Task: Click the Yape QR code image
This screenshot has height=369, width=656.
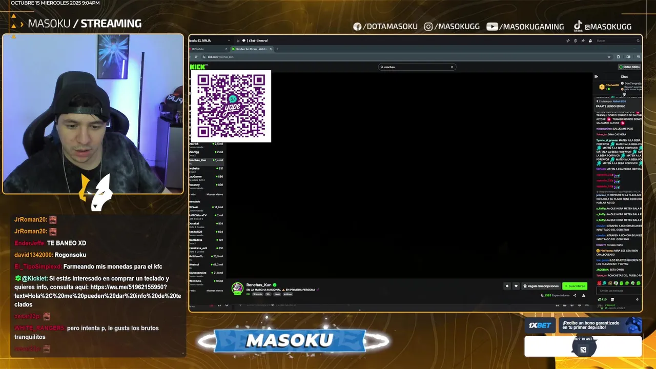Action: pyautogui.click(x=231, y=106)
